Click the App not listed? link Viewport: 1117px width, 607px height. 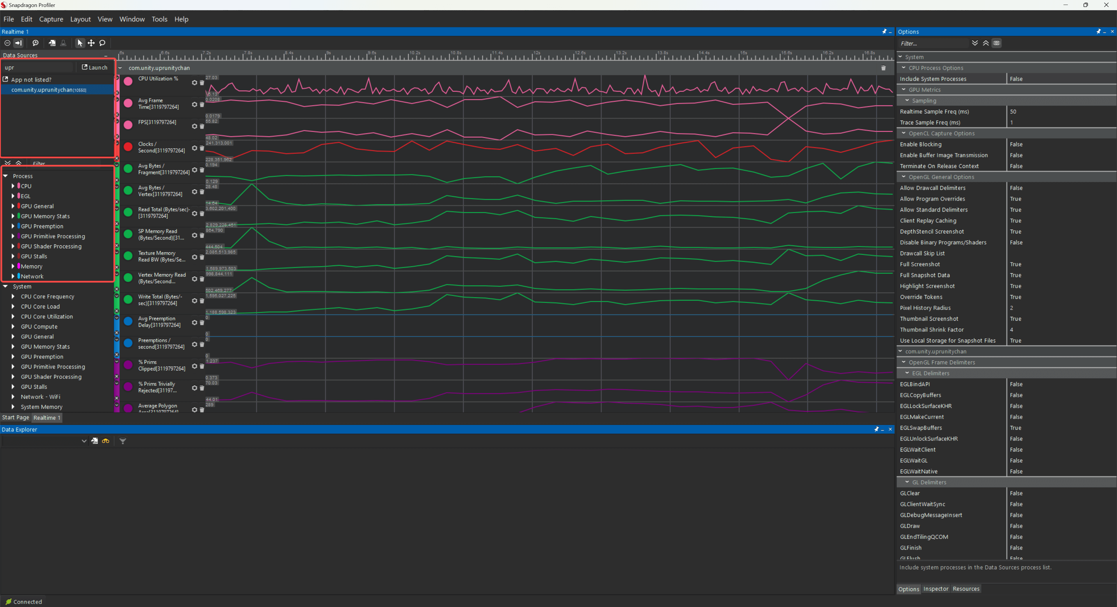point(31,80)
